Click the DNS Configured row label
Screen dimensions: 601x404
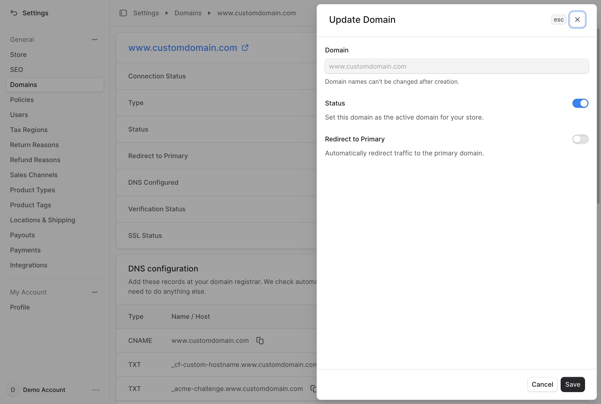coord(153,182)
